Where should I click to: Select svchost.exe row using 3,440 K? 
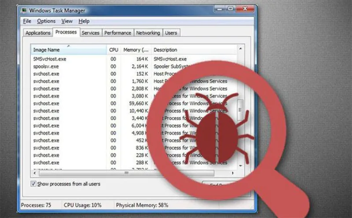click(x=134, y=118)
